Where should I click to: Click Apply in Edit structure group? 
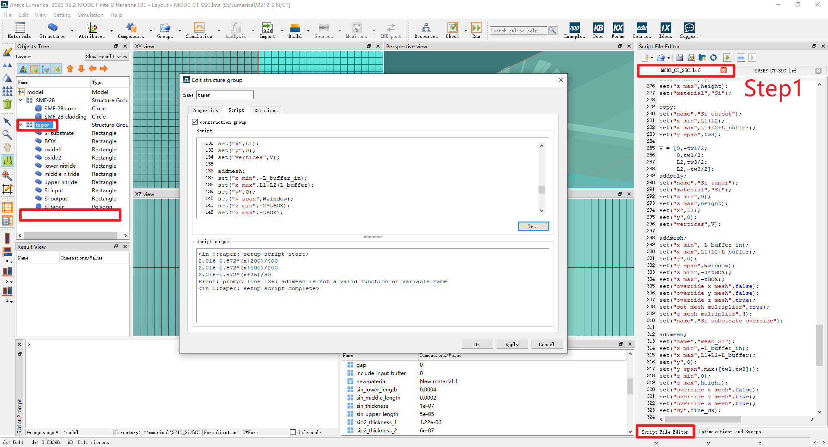512,344
